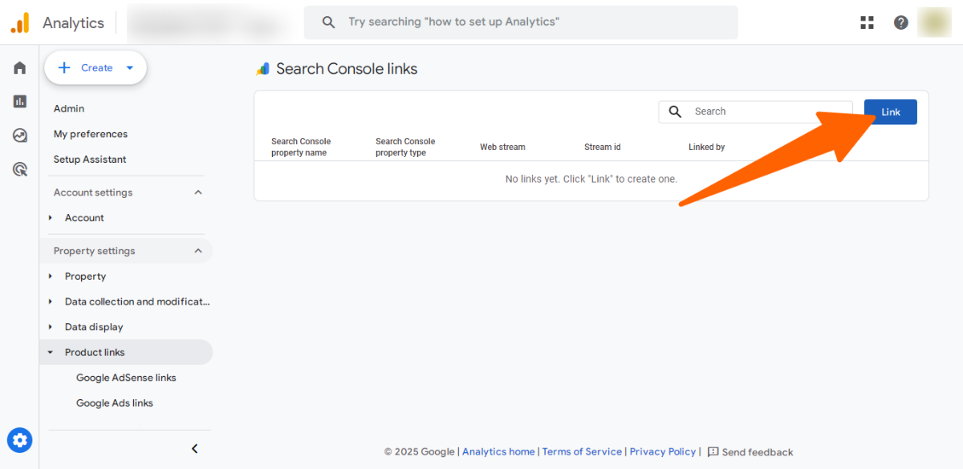
Task: Open the Privacy Policy link
Action: tap(662, 452)
